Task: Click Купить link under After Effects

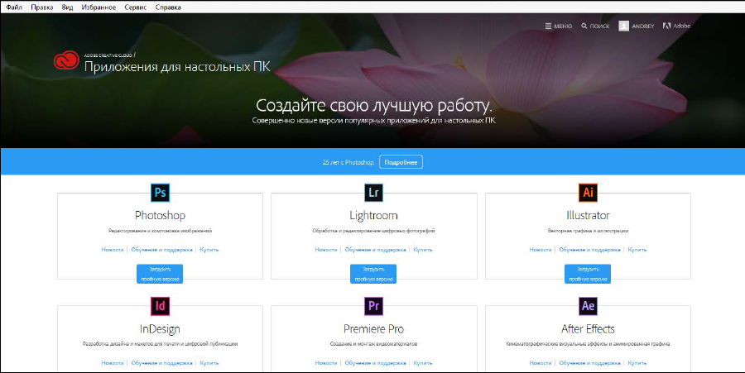Action: tap(637, 363)
